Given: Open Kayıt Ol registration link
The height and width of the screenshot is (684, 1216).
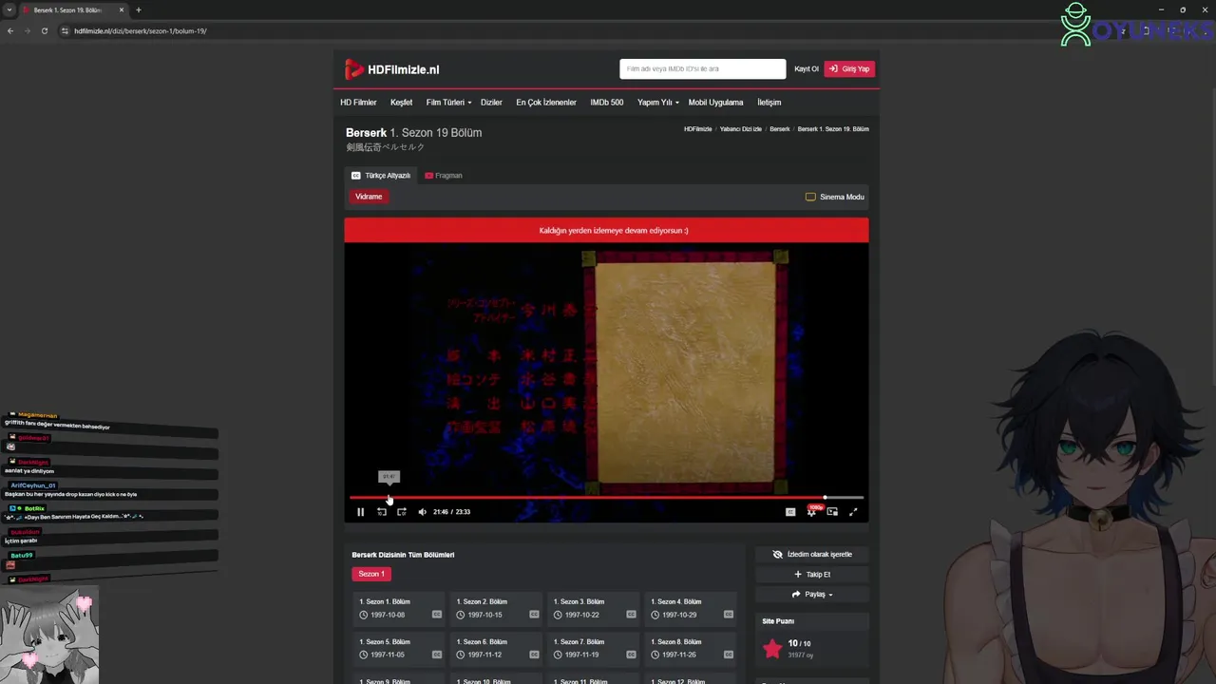Looking at the screenshot, I should [x=807, y=68].
